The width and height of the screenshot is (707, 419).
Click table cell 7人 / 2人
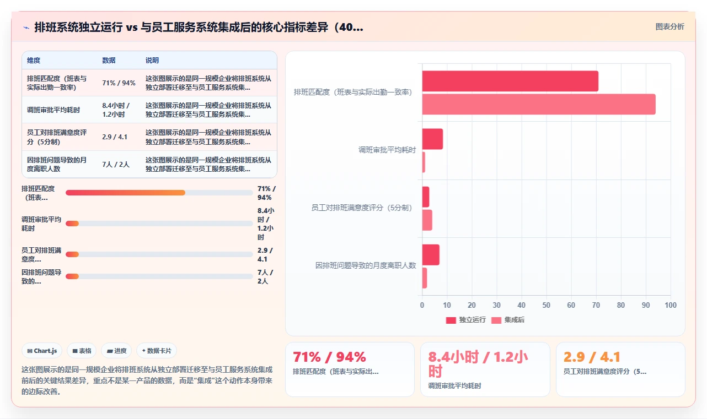tap(116, 164)
